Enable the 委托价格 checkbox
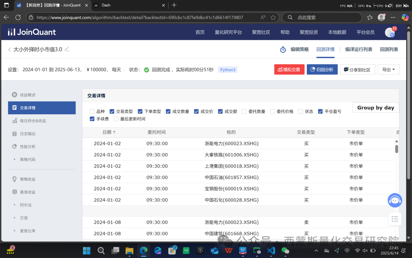This screenshot has height=258, width=412. point(272,111)
